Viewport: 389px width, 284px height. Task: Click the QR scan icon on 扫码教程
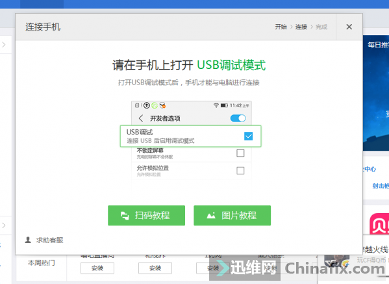click(125, 216)
